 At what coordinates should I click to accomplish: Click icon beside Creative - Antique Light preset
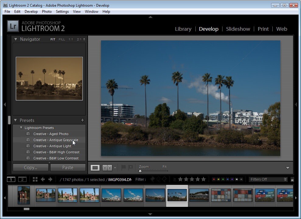(28, 146)
